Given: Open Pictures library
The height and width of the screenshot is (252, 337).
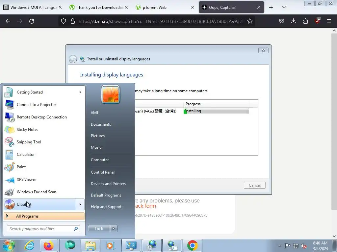Looking at the screenshot, I should tap(98, 136).
